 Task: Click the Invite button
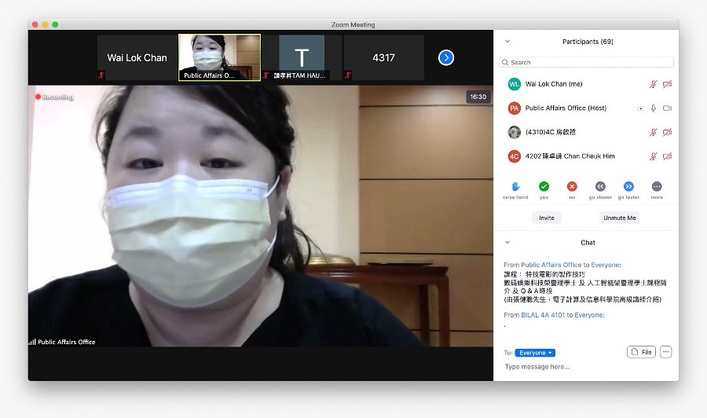[x=547, y=218]
